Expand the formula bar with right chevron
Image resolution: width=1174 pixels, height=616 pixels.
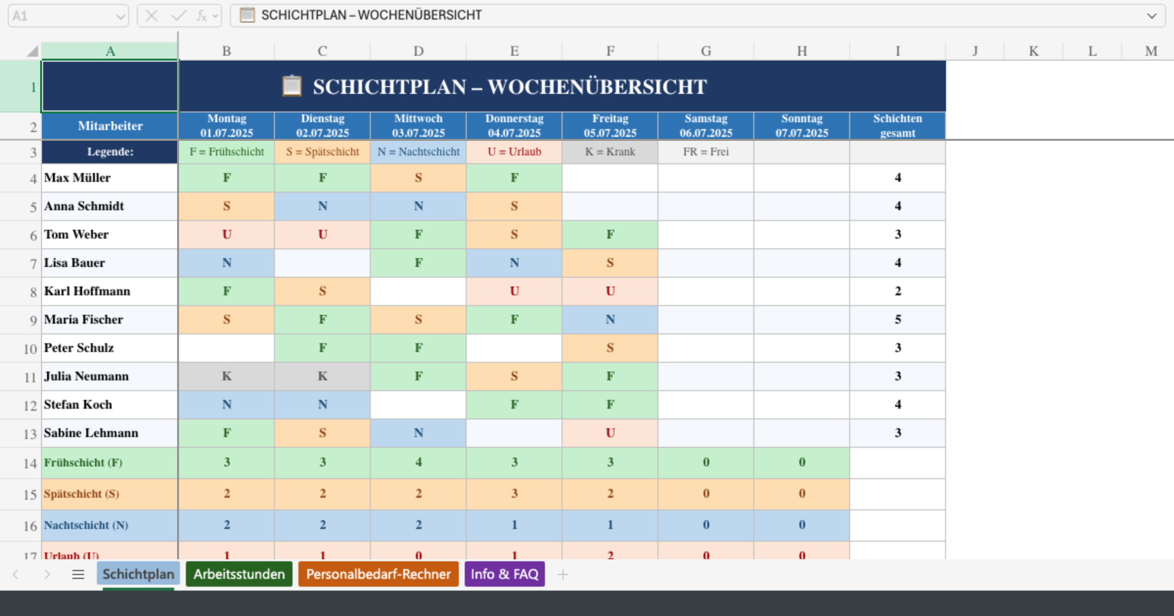click(1152, 15)
